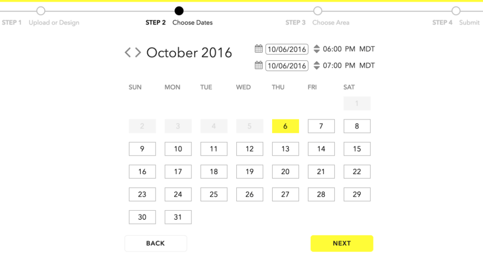This screenshot has width=483, height=263.
Task: Go to Step 1 Upload or Design
Action: pos(41,11)
